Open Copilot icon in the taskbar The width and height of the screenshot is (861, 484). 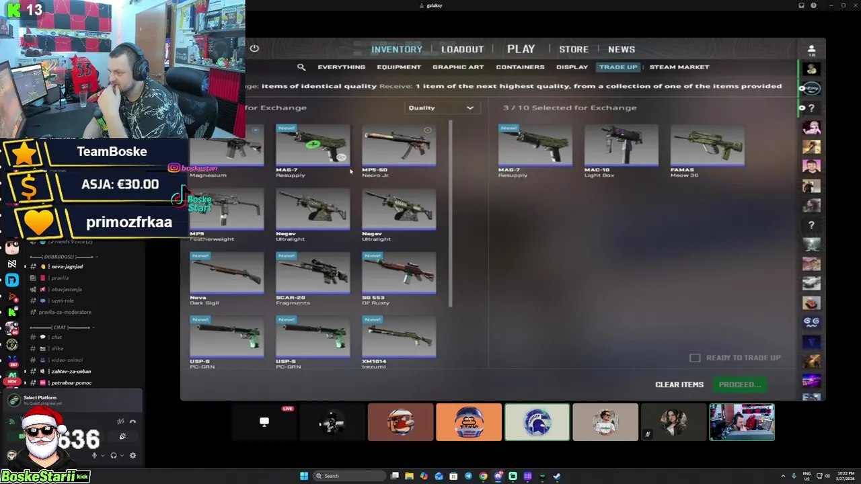click(424, 476)
